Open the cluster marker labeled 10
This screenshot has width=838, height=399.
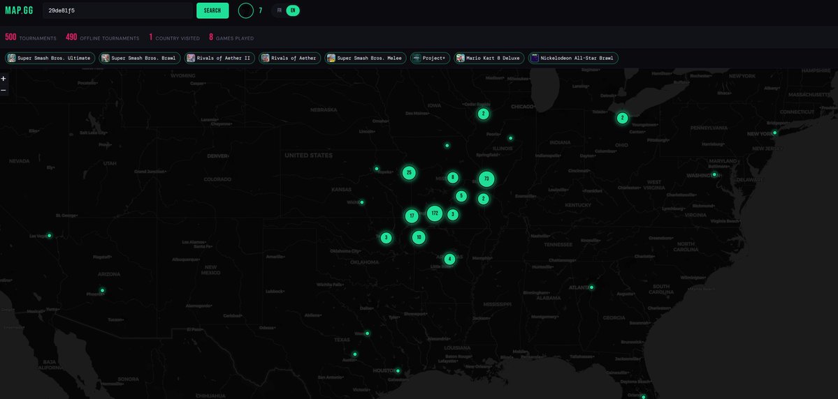click(x=419, y=237)
